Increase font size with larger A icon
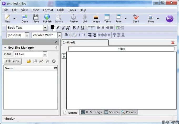 [68, 28]
